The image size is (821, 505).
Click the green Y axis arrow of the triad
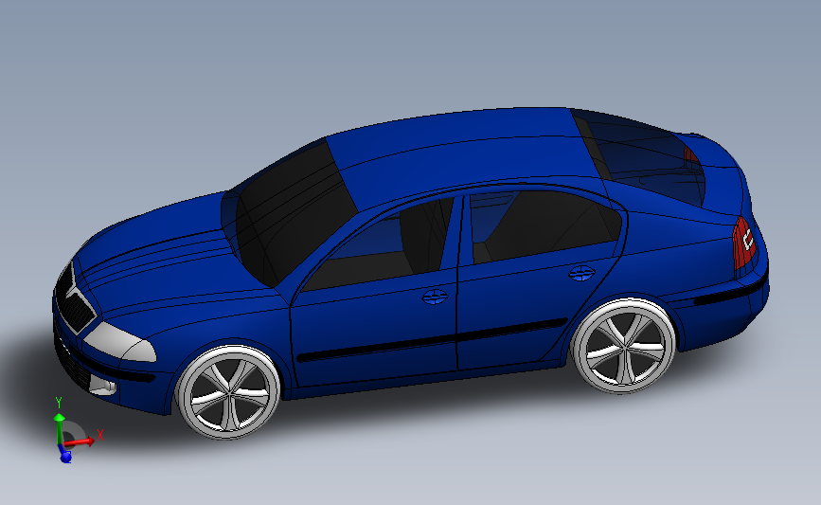pos(59,428)
